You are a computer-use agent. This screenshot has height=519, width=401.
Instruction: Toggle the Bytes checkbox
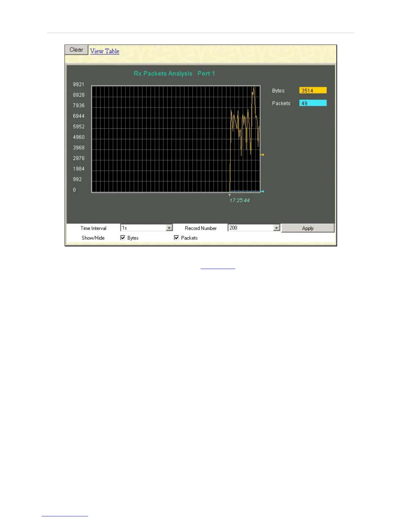(123, 238)
